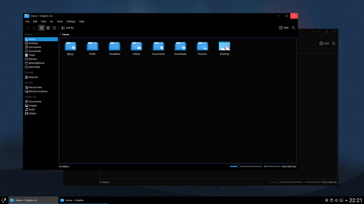Viewport: 364px width, 204px height.
Task: Select the Music folder icon
Action: [x=70, y=46]
